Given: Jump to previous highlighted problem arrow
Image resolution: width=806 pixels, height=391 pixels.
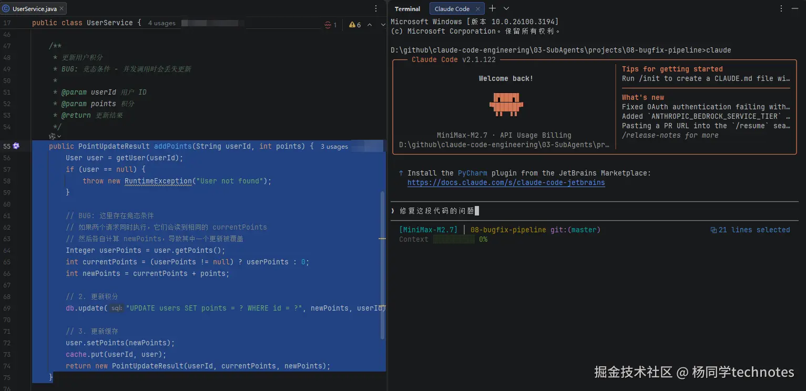Looking at the screenshot, I should tap(369, 25).
